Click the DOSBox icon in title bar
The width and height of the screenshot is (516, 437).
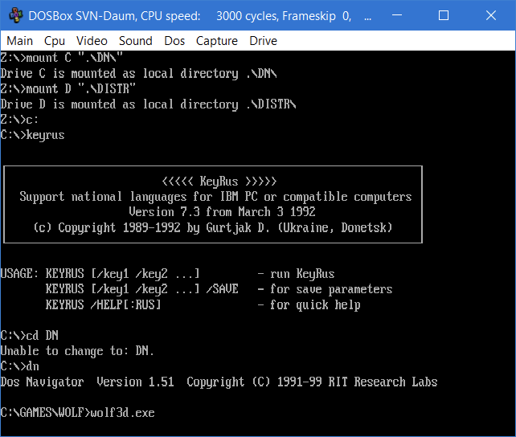click(x=15, y=15)
